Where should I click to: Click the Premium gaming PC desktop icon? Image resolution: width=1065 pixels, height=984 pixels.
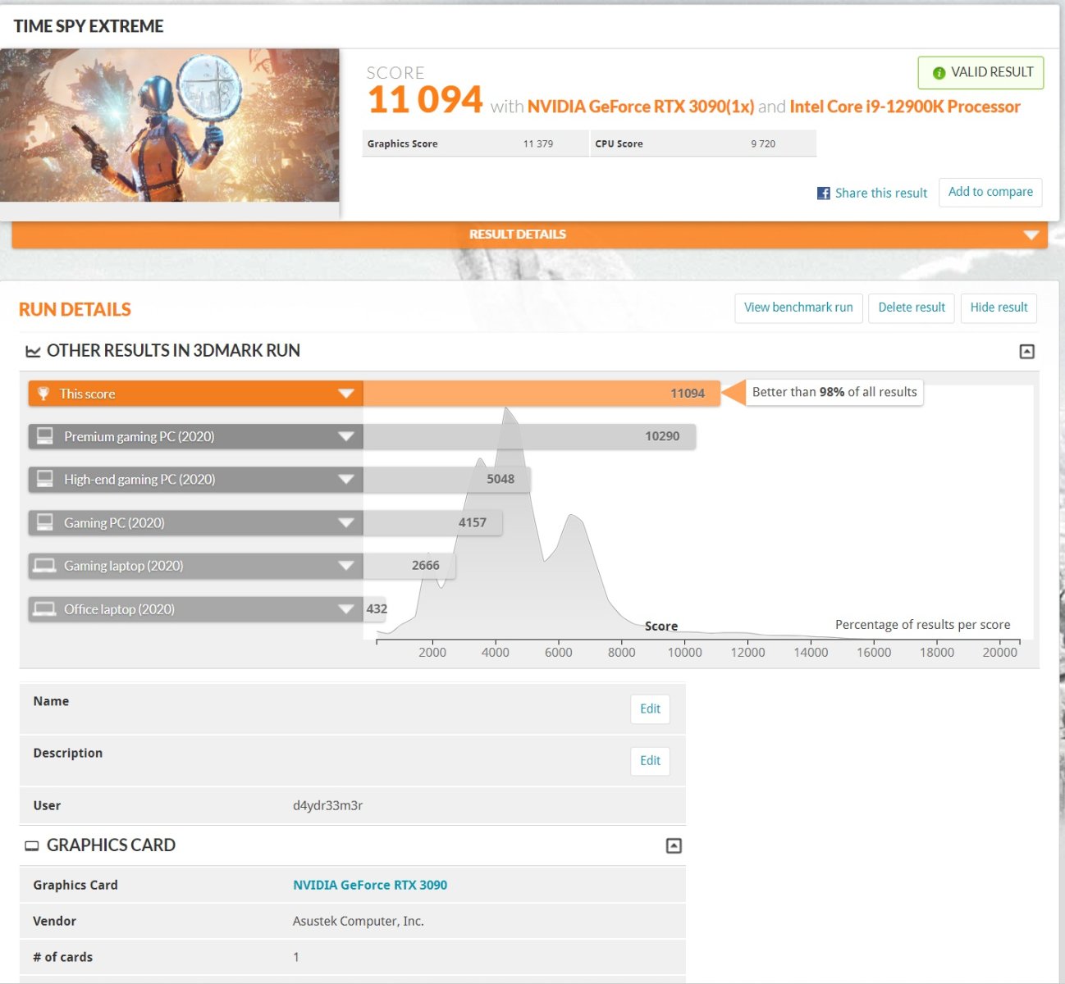click(x=45, y=436)
